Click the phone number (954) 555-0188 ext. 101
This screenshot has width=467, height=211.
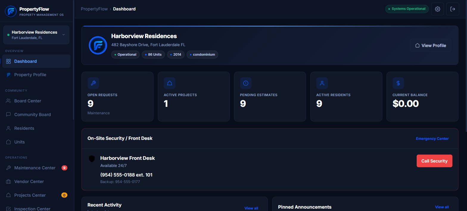[x=126, y=175]
